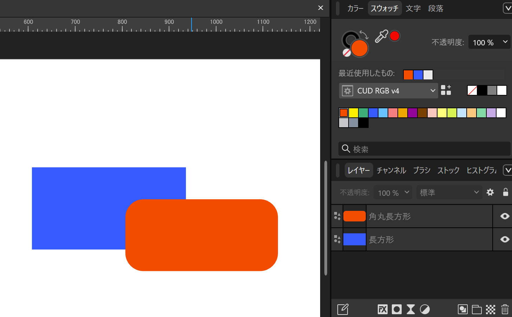Switch to the スウォッチ tab
The image size is (512, 317).
384,8
